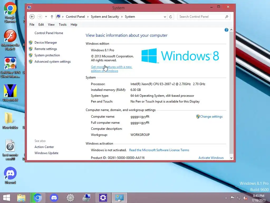Click the search magnifier icon
This screenshot has height=203, width=270.
click(226, 17)
